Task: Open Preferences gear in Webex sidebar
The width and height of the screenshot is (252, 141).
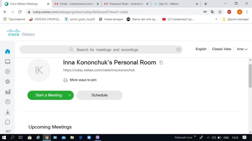Action: point(7,82)
